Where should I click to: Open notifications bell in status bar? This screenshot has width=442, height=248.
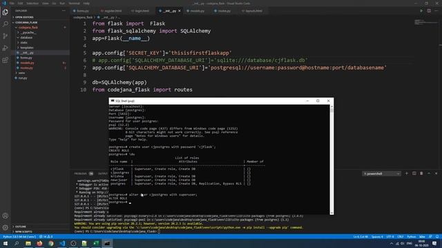pyautogui.click(x=437, y=237)
